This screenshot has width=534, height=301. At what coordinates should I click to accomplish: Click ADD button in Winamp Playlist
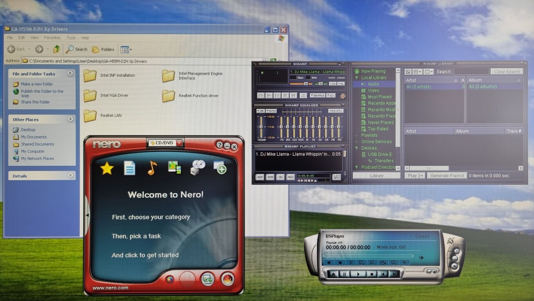point(260,177)
